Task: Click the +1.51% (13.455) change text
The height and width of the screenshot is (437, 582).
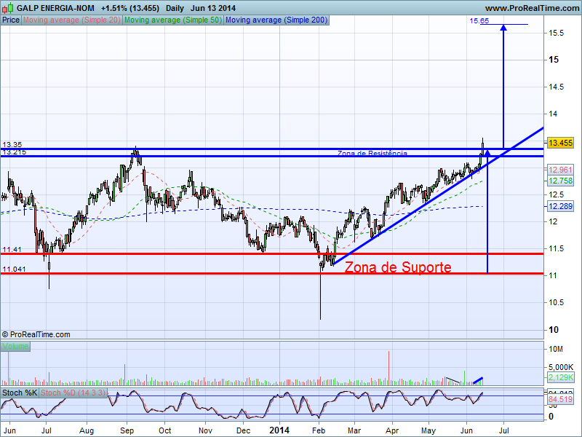Action: [130, 8]
